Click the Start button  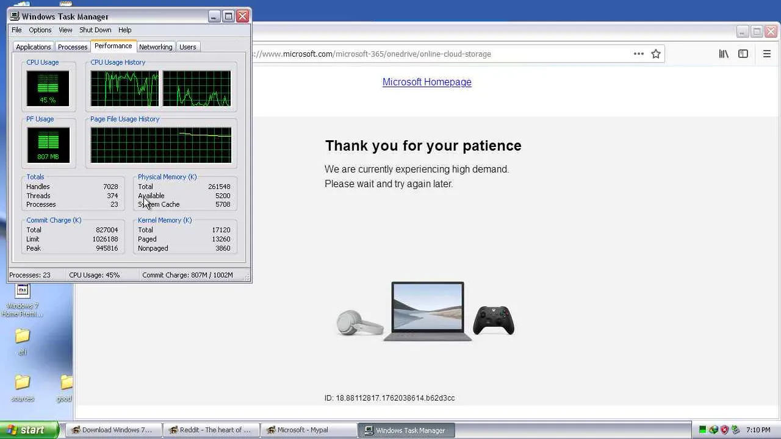(x=29, y=430)
